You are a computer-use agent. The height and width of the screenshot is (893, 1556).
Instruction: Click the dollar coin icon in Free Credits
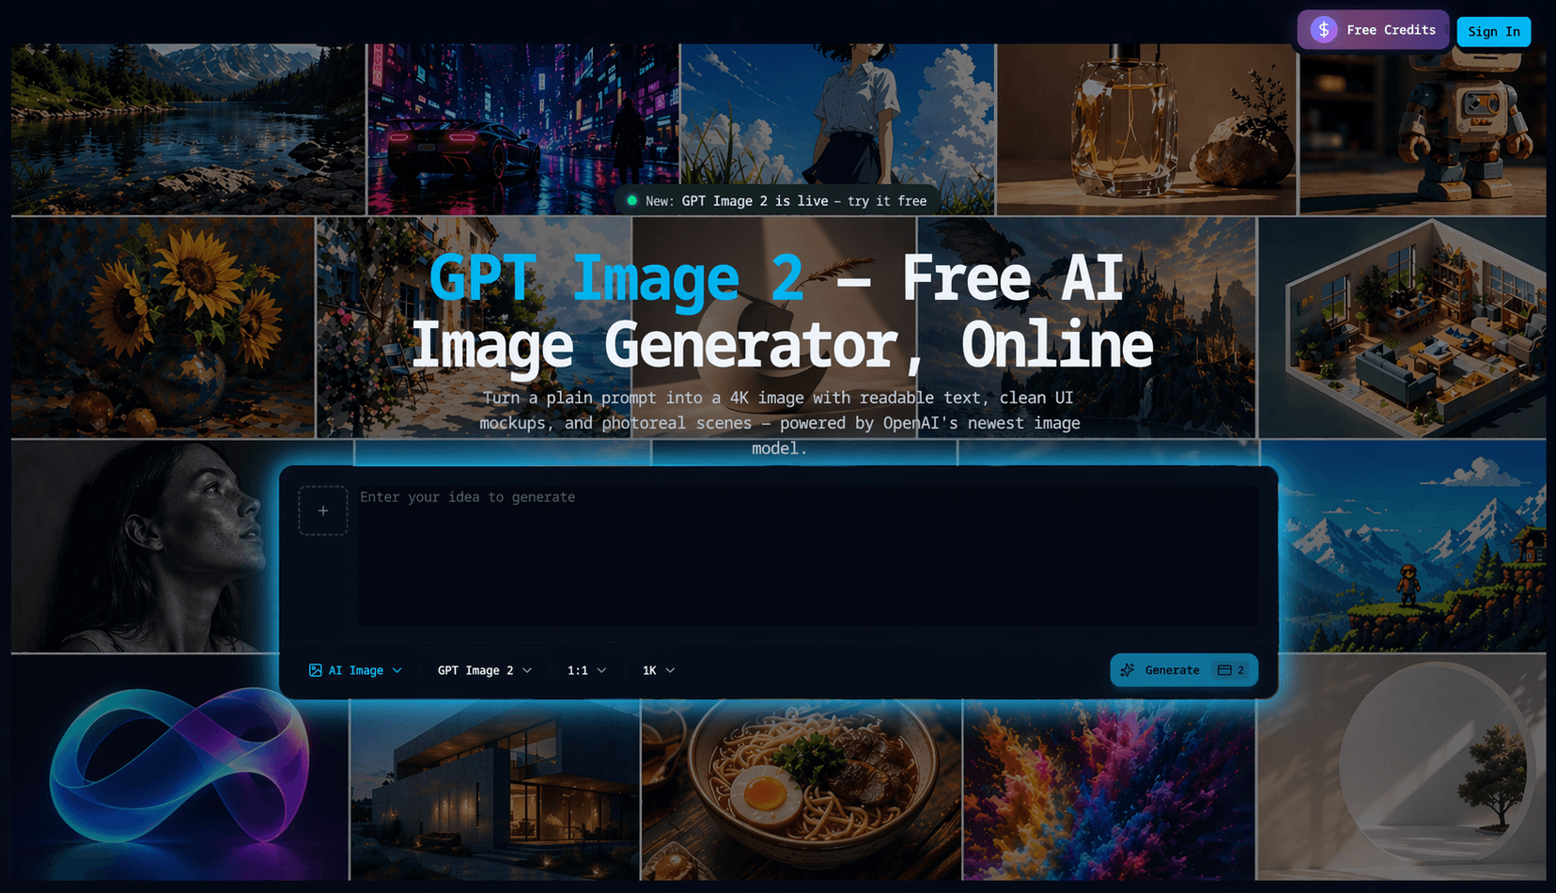click(x=1324, y=30)
